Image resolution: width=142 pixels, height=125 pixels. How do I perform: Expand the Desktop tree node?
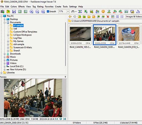4,19
